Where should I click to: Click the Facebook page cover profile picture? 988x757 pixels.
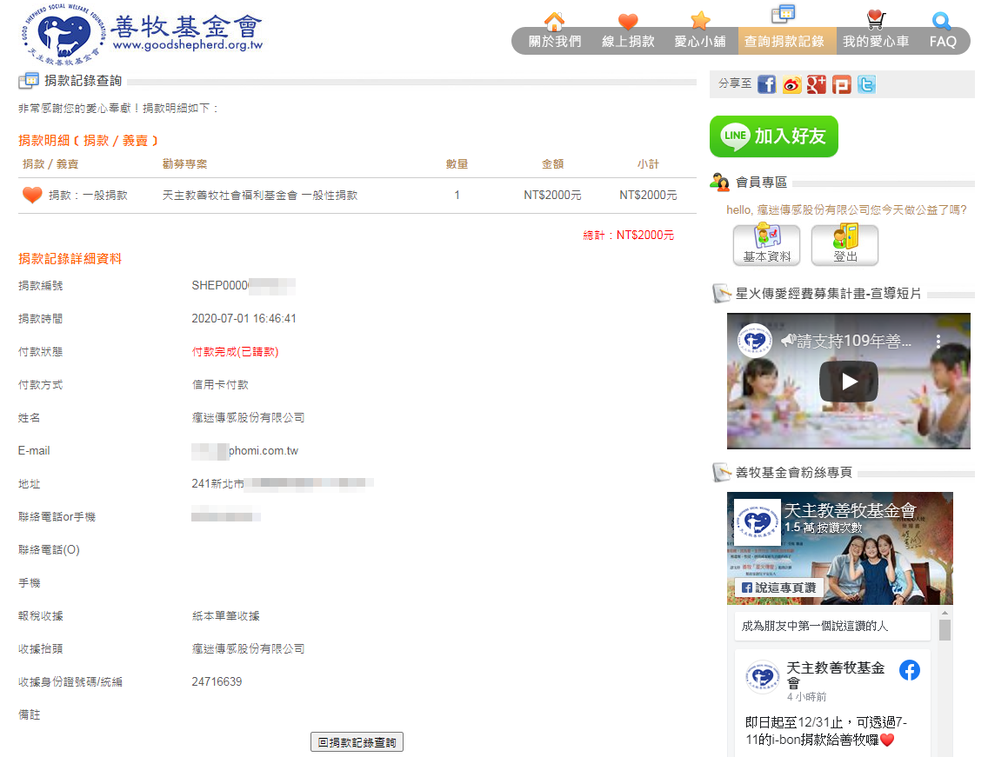click(x=758, y=522)
